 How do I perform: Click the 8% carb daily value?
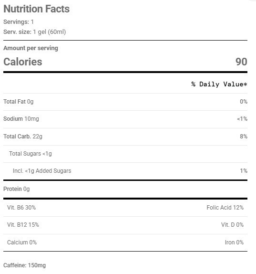pos(244,137)
